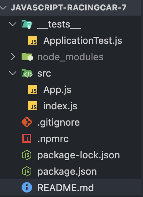Click the Node icon beside package-lock.json

click(x=27, y=155)
